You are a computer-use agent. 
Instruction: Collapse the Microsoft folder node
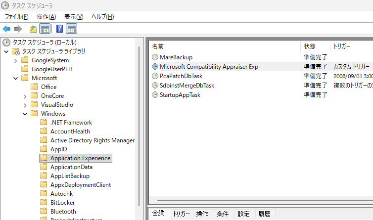pos(16,78)
